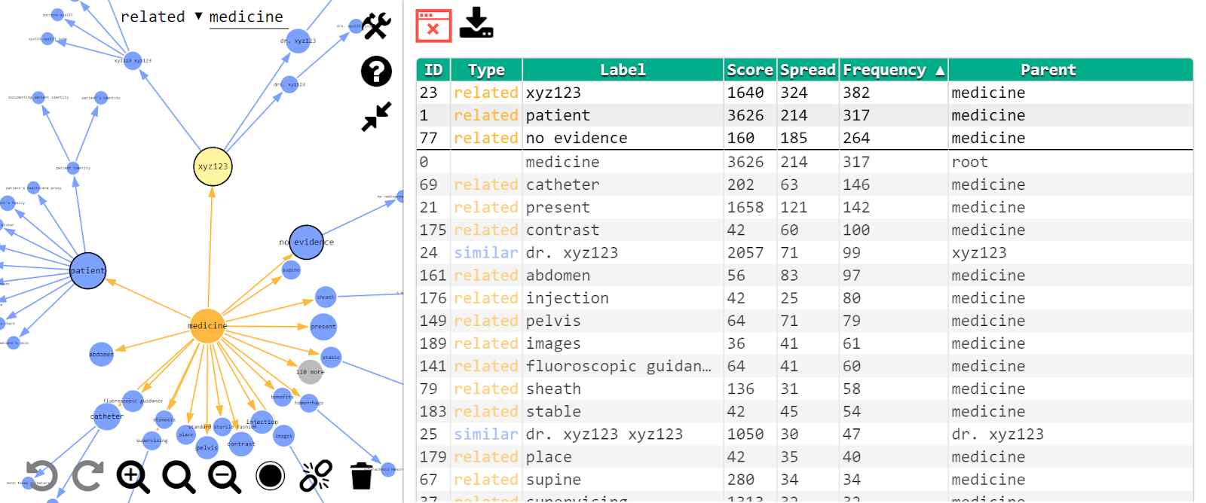Download the table data
The width and height of the screenshot is (1206, 503).
[476, 23]
